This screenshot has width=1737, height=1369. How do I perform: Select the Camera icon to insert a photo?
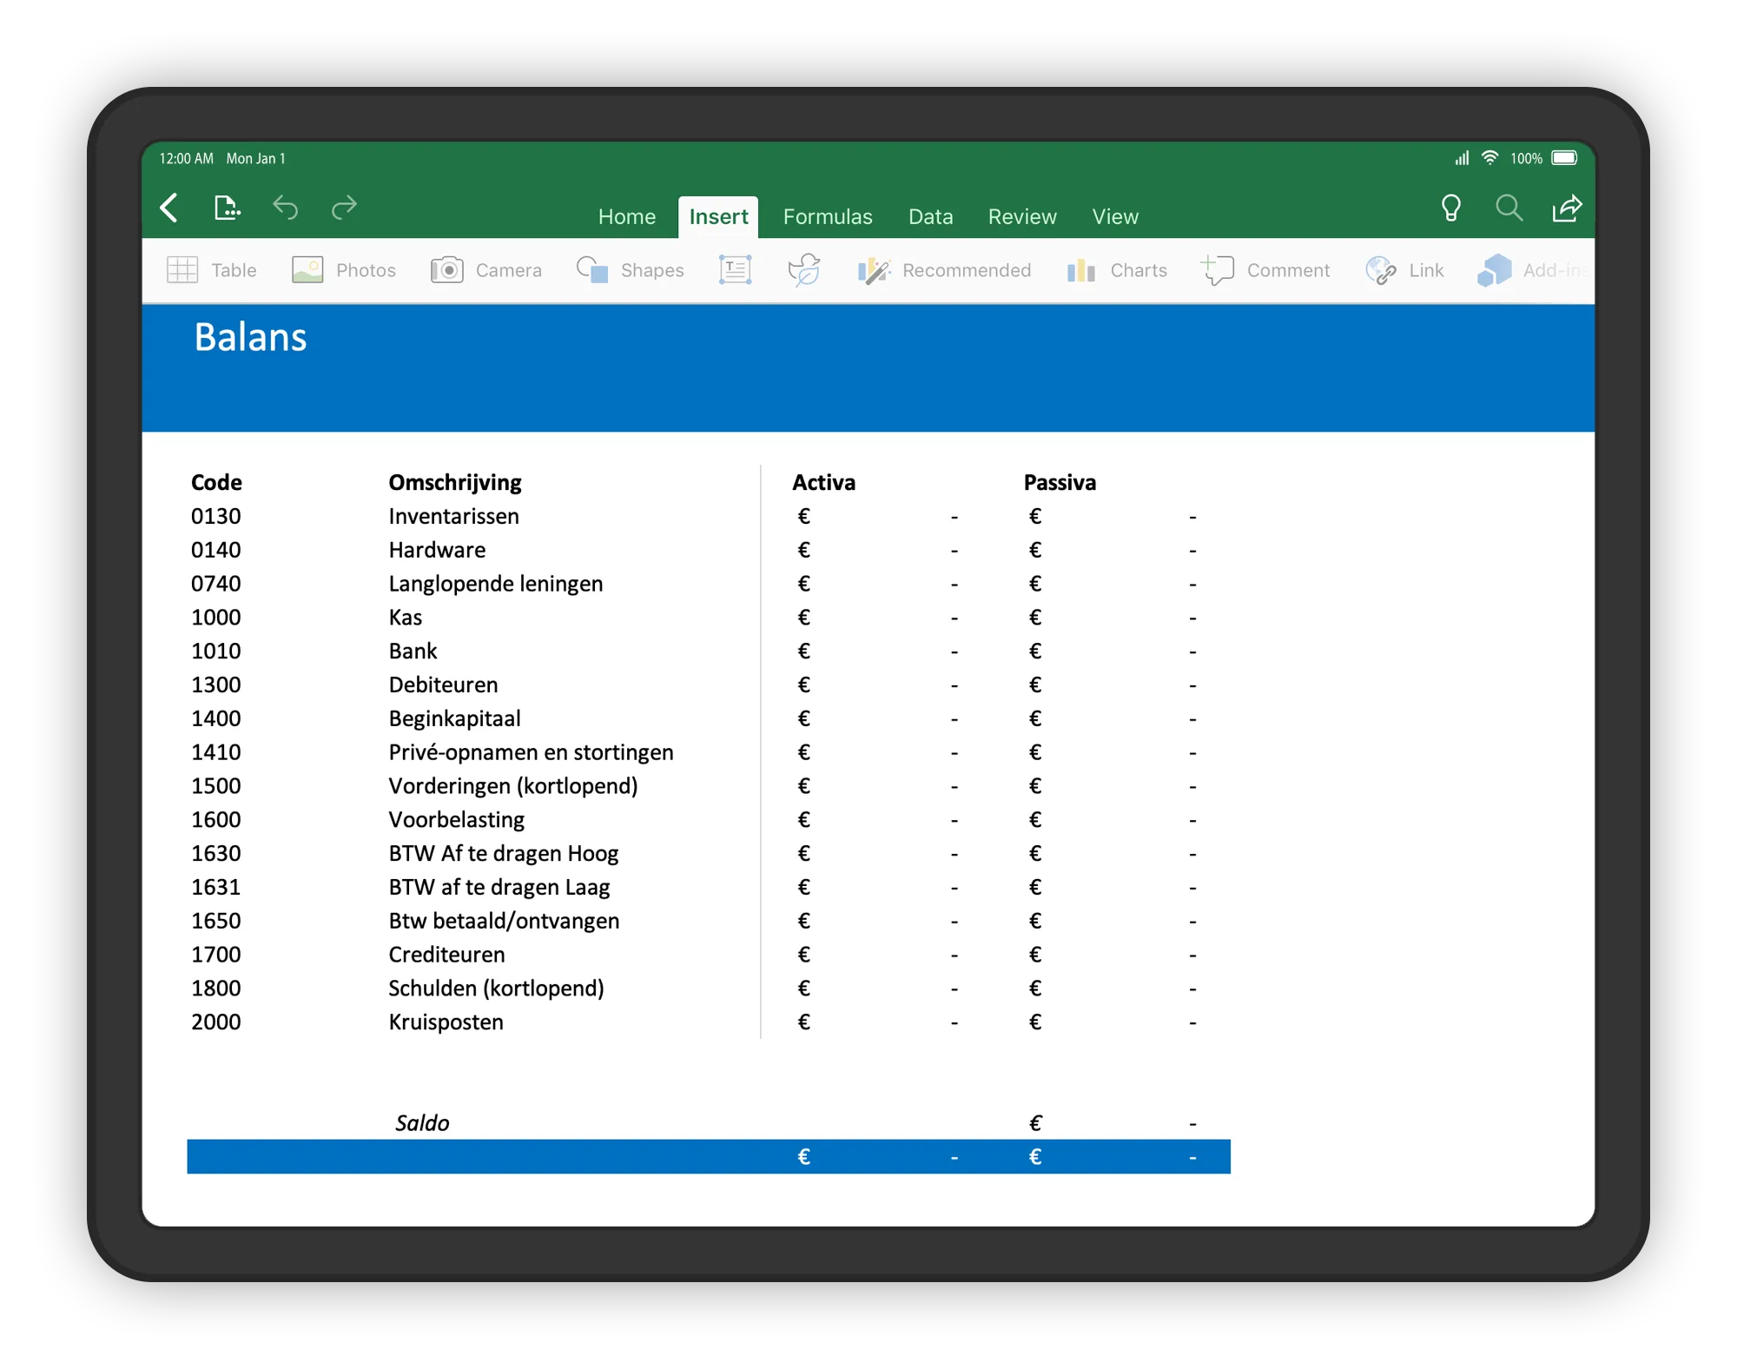pos(446,270)
